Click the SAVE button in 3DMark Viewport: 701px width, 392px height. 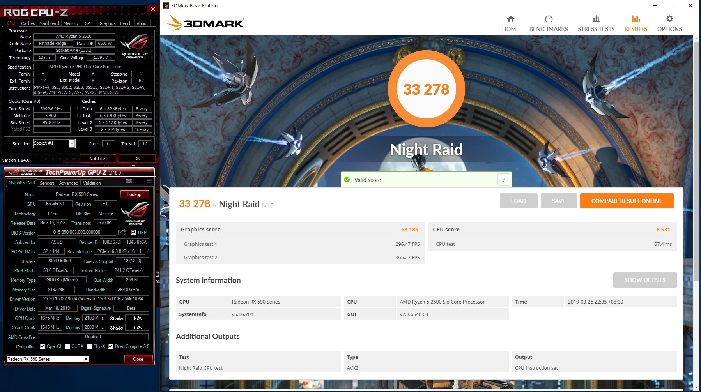[558, 201]
